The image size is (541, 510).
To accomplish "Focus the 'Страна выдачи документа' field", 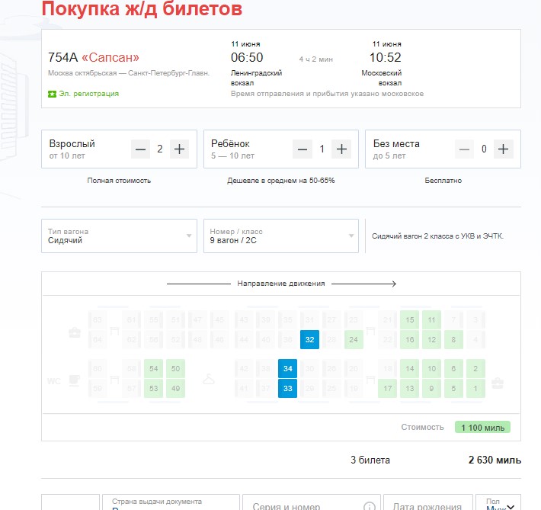I will (170, 503).
